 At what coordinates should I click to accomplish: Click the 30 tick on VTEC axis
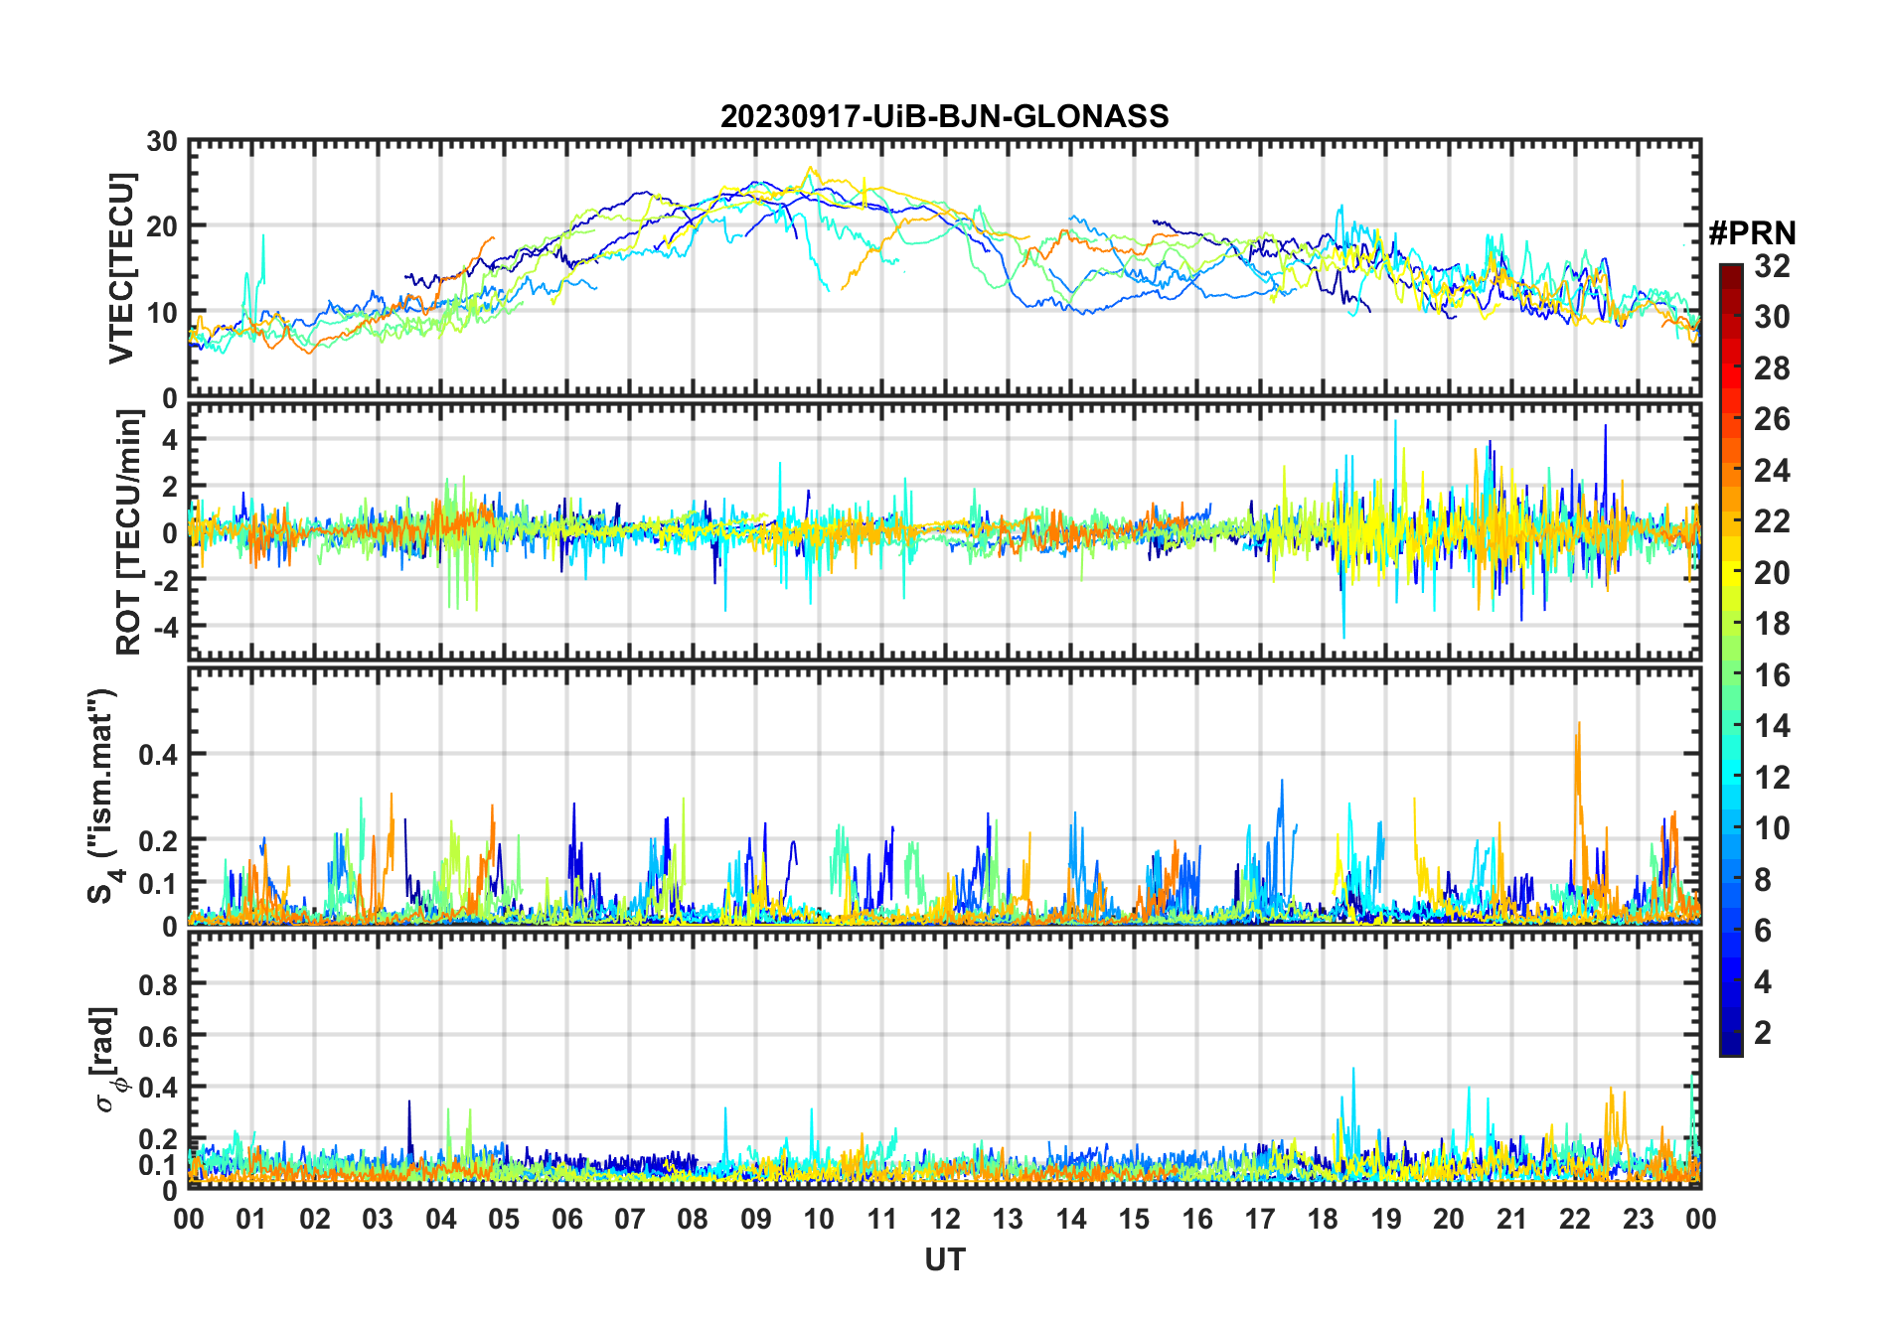coord(162,142)
